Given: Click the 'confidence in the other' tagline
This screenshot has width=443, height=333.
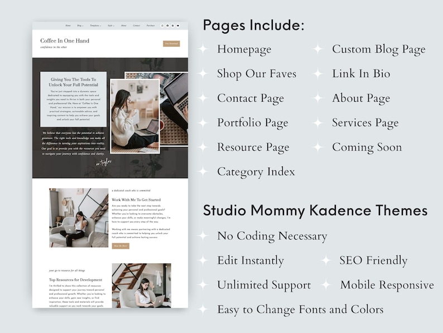Looking at the screenshot, I should point(54,47).
